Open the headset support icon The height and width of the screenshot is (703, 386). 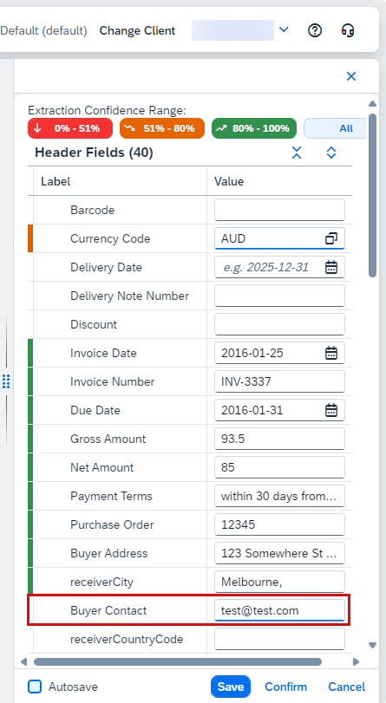348,30
